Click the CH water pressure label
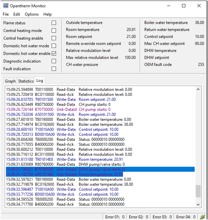Viewport: 208px width, 220px height. pos(82,65)
